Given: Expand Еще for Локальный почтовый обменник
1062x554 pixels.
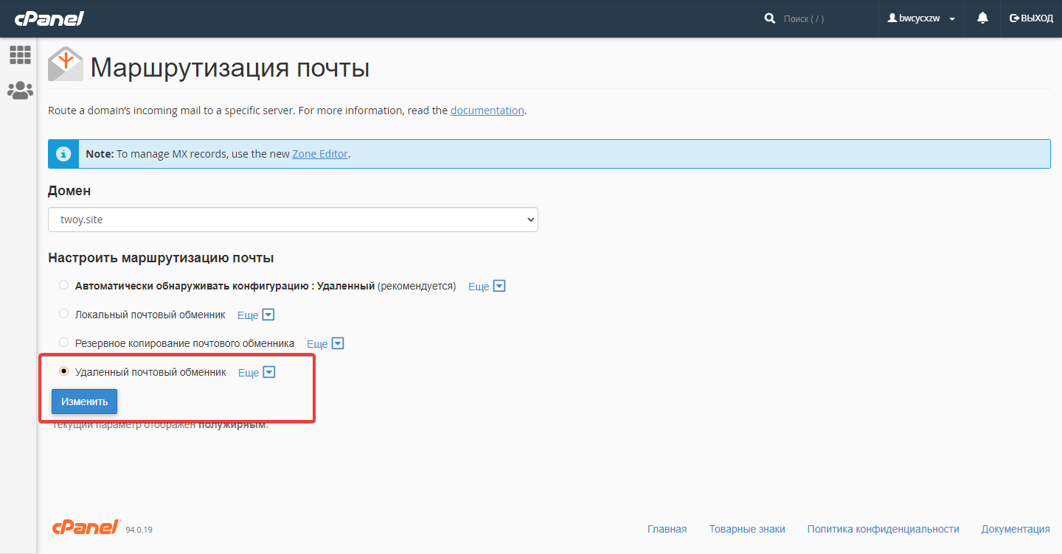Looking at the screenshot, I should click(256, 315).
